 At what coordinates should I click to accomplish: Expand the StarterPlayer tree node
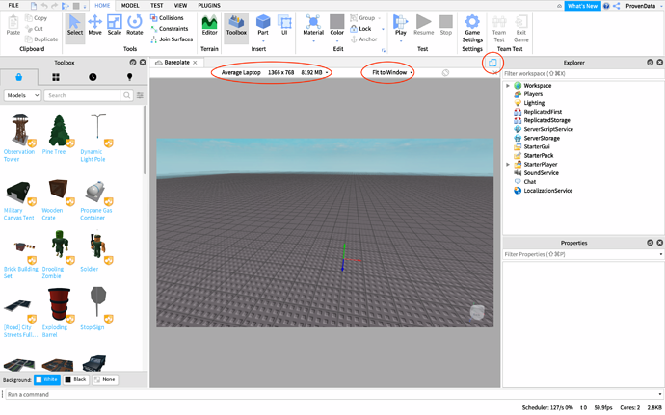pyautogui.click(x=508, y=164)
